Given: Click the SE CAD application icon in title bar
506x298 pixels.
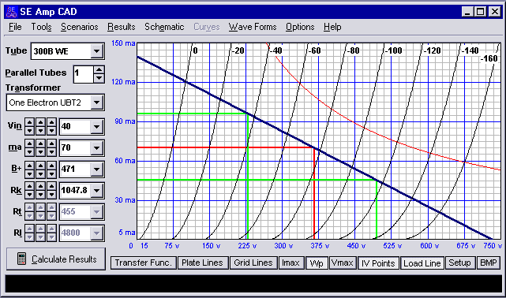Looking at the screenshot, I should pyautogui.click(x=11, y=12).
